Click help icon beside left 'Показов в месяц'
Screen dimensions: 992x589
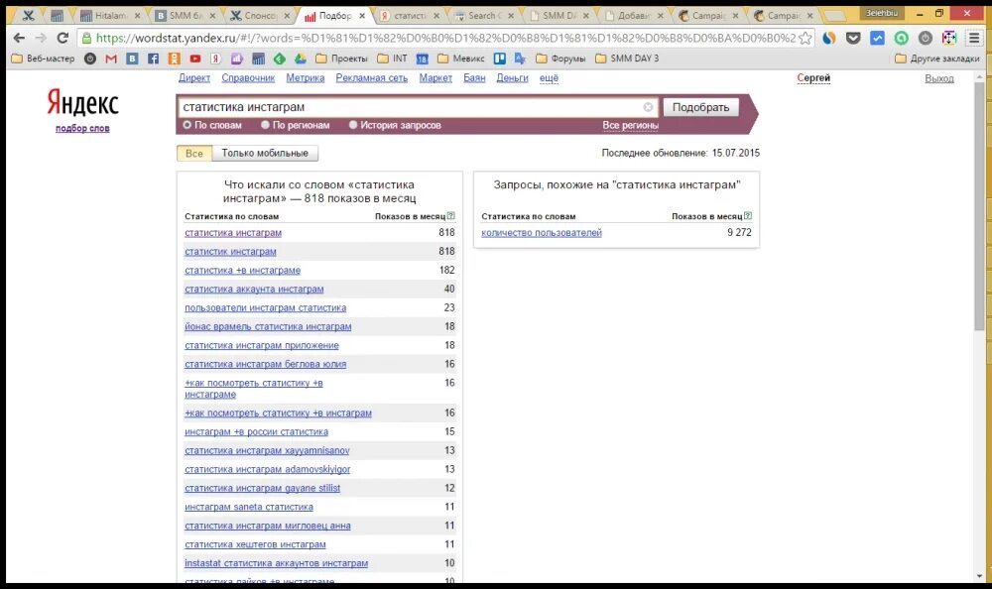click(451, 216)
